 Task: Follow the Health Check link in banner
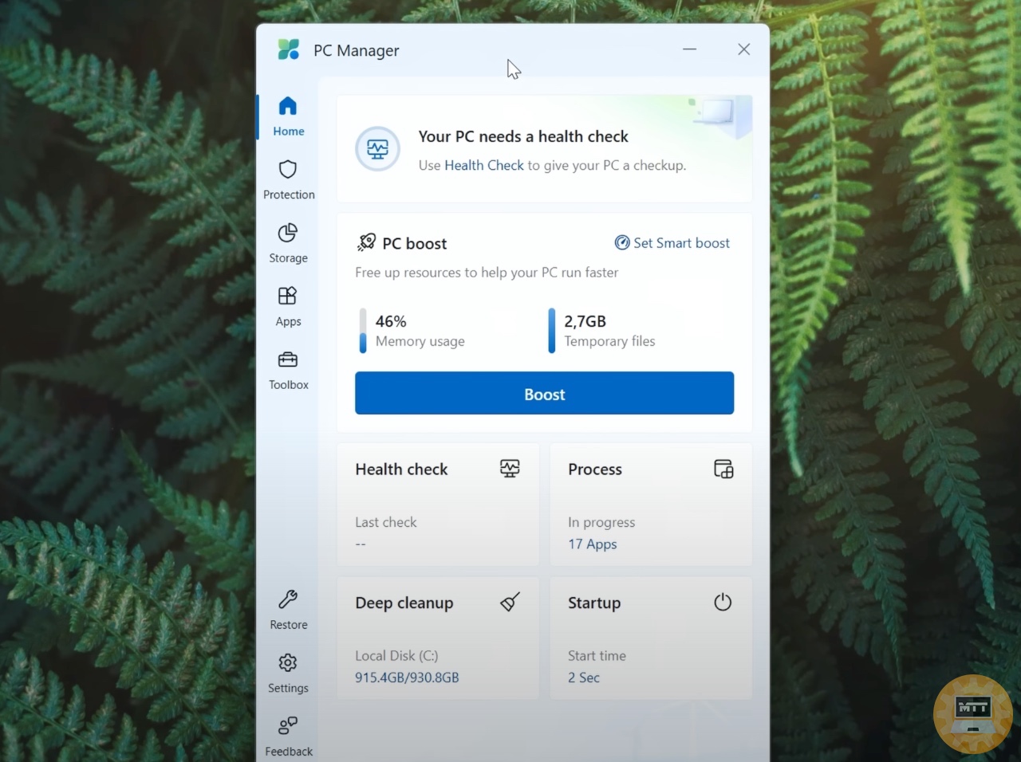484,165
